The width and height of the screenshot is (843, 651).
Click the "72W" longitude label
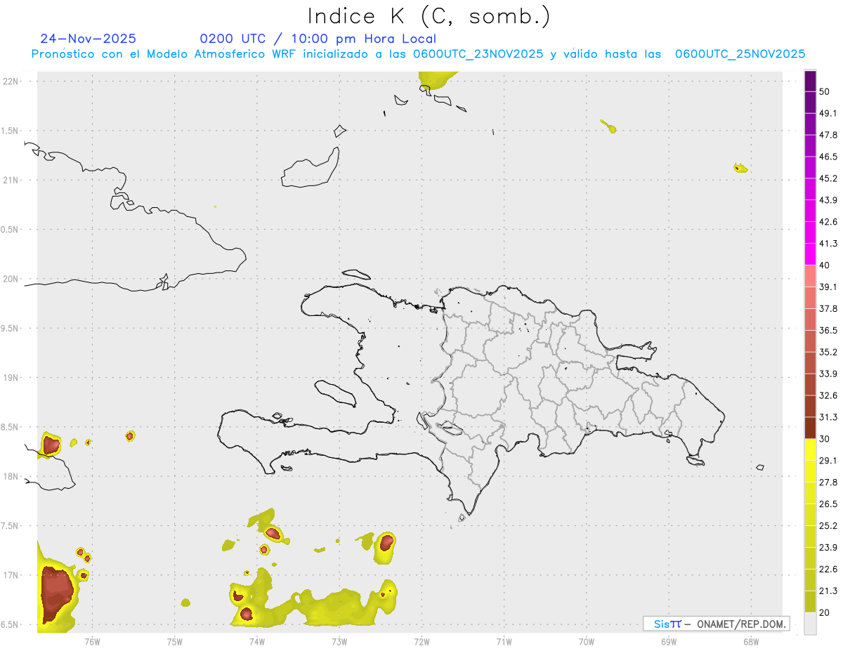coord(421,641)
